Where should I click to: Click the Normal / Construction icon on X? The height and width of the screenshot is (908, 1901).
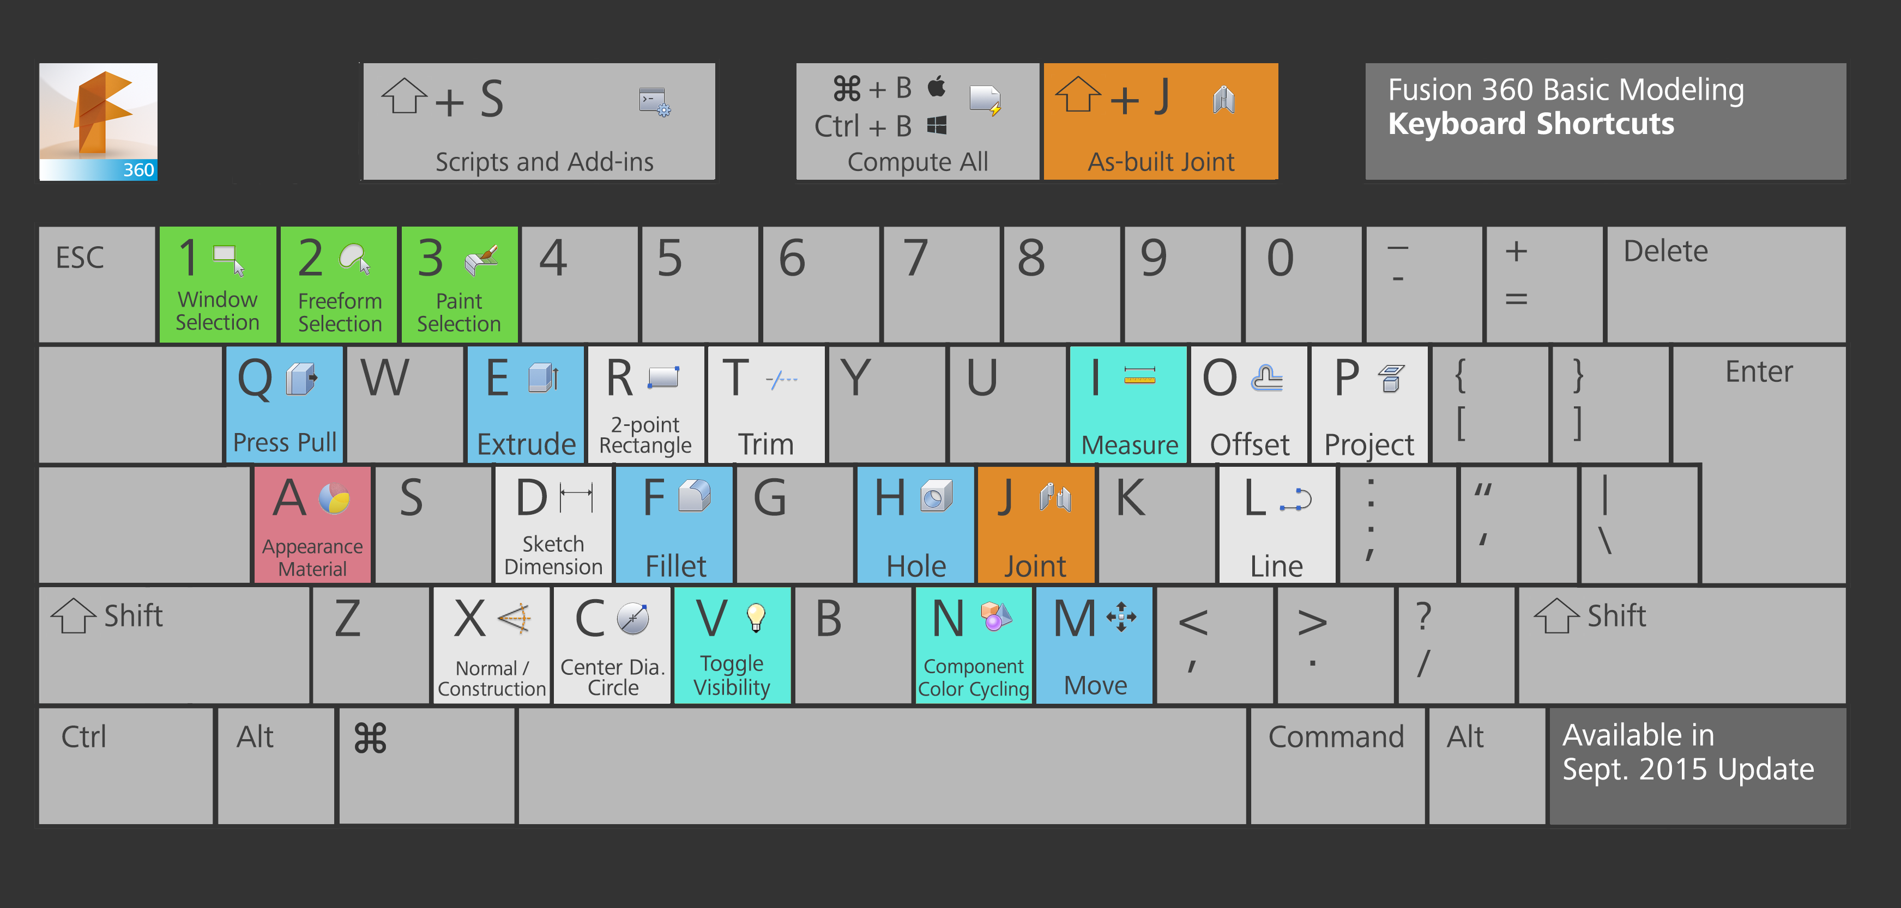[x=514, y=618]
